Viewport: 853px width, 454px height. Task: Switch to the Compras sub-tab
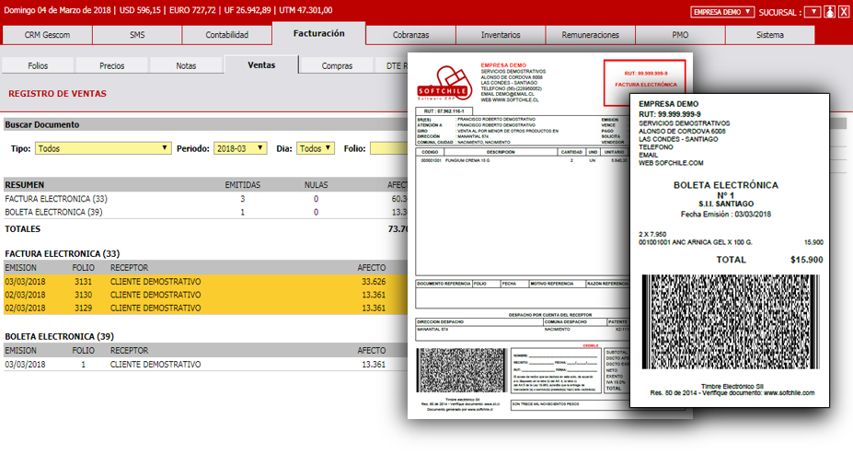click(337, 65)
